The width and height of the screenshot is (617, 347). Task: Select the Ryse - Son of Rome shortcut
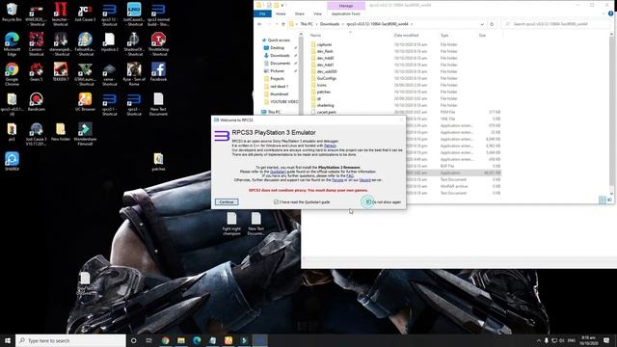pos(134,73)
